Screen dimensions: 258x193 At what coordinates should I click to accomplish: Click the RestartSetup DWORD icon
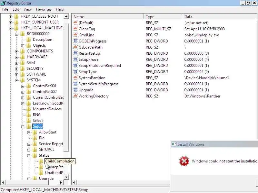75,53
